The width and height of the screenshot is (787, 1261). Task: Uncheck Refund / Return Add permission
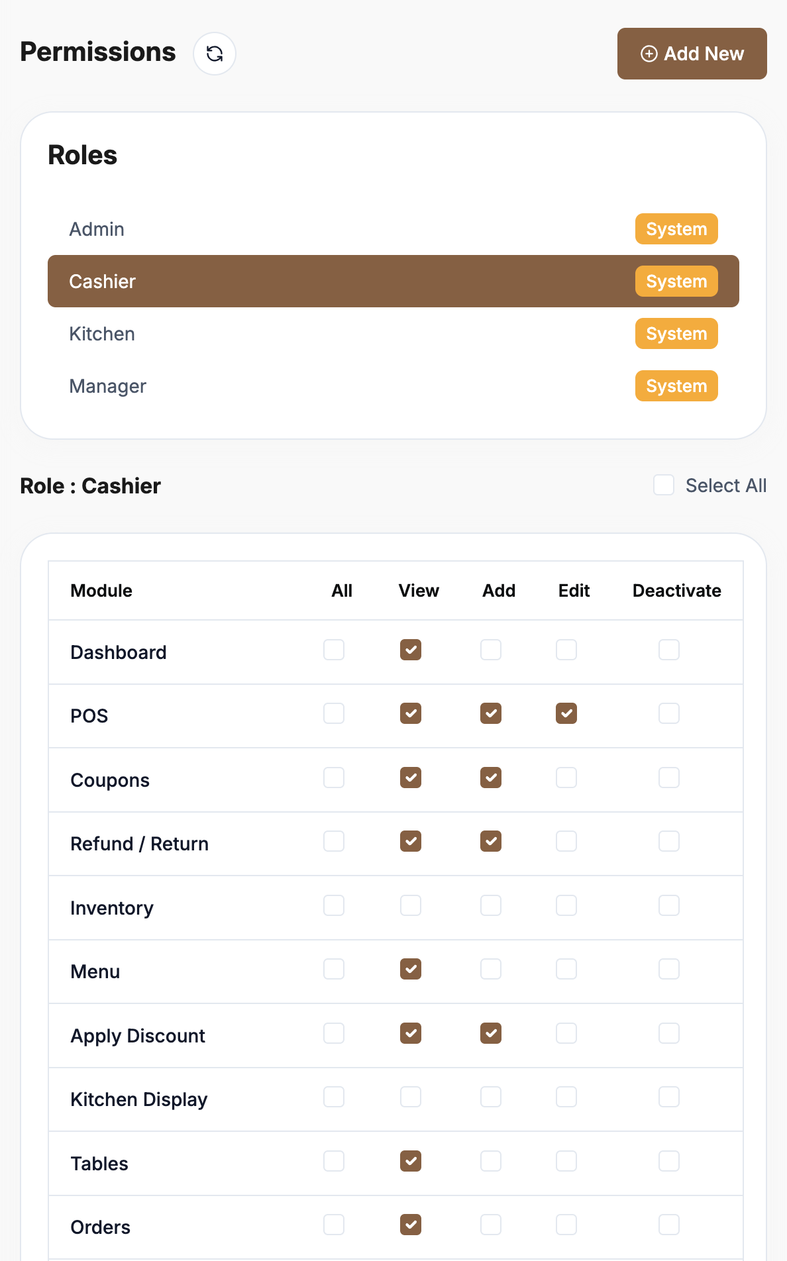491,842
